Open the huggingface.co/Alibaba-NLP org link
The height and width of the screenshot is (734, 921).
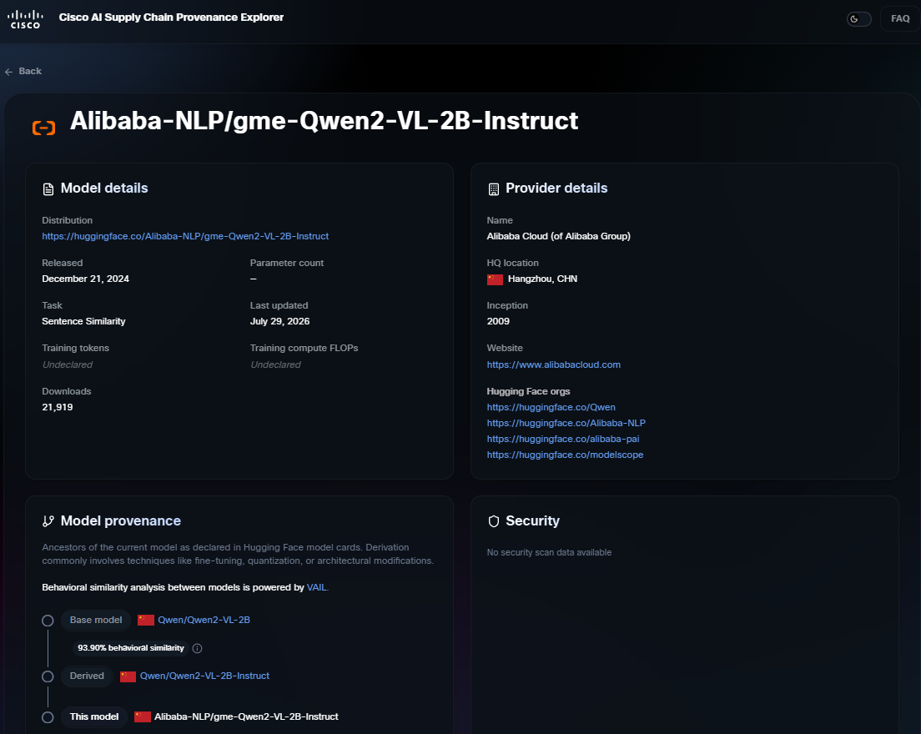(x=566, y=423)
